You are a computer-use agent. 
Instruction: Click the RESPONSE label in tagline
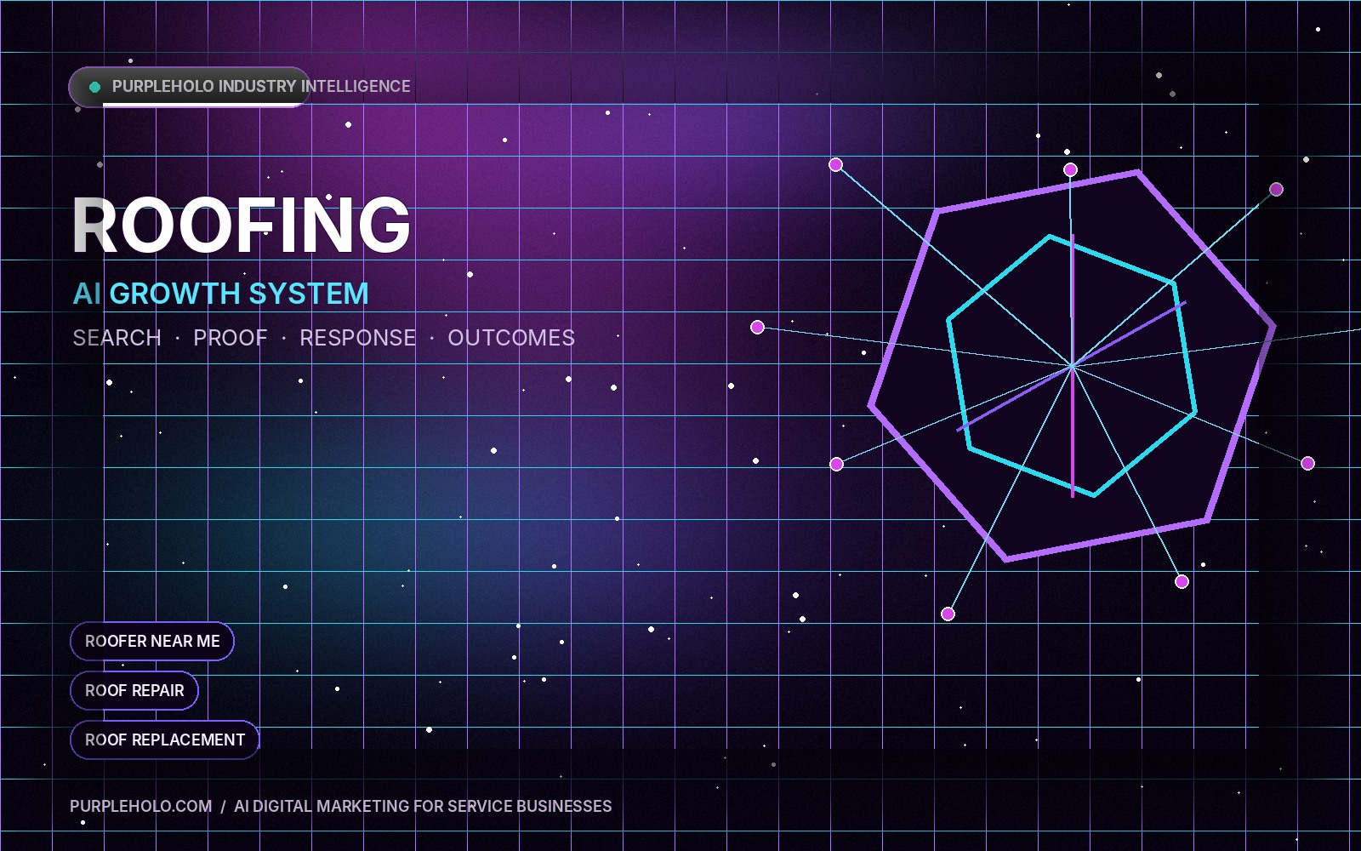pos(358,338)
